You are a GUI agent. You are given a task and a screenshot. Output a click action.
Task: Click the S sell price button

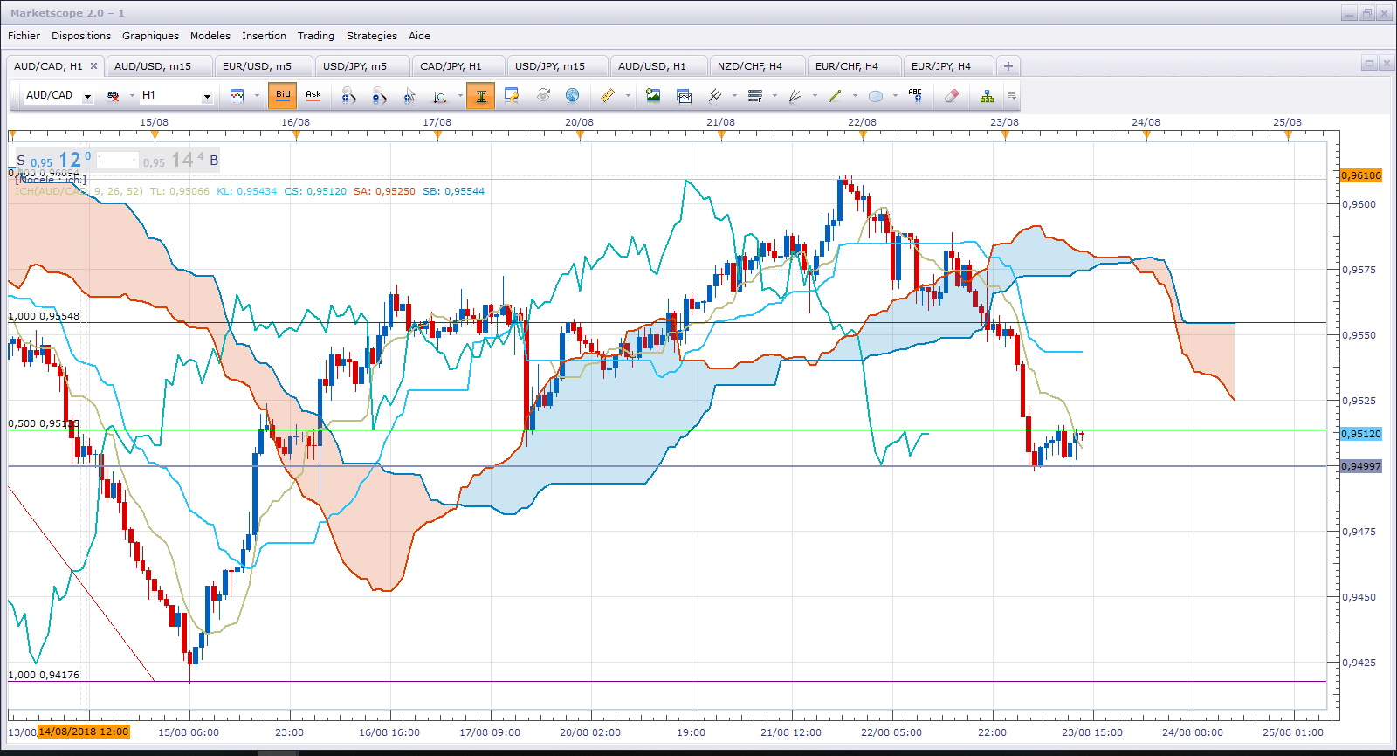coord(52,160)
